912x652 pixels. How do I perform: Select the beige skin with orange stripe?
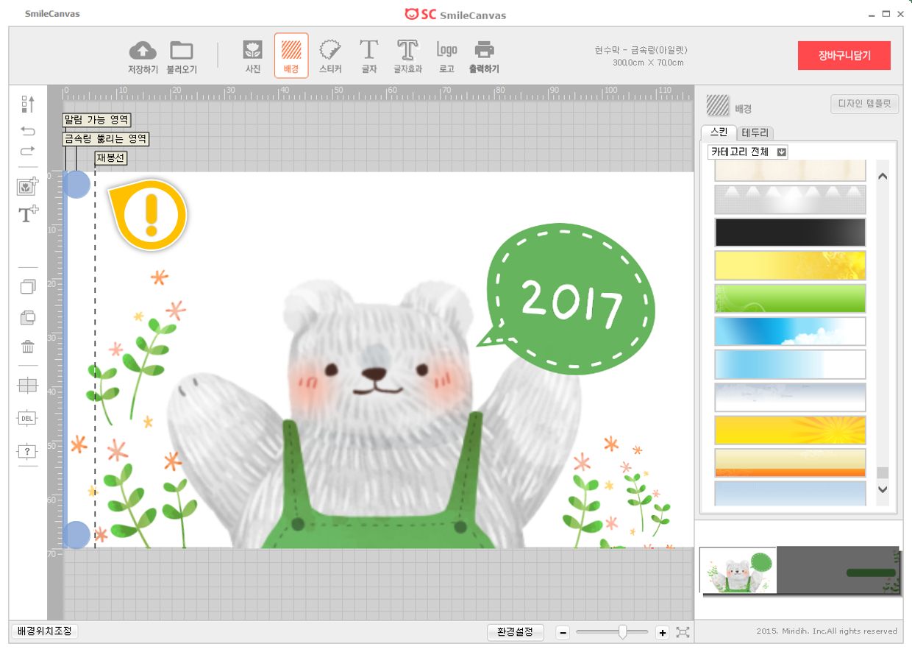pyautogui.click(x=790, y=463)
